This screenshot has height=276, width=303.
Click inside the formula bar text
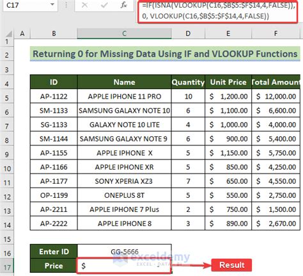coord(217,11)
